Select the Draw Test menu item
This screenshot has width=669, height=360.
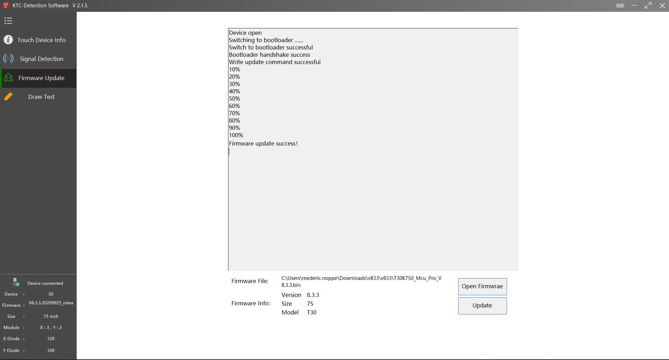(x=41, y=97)
